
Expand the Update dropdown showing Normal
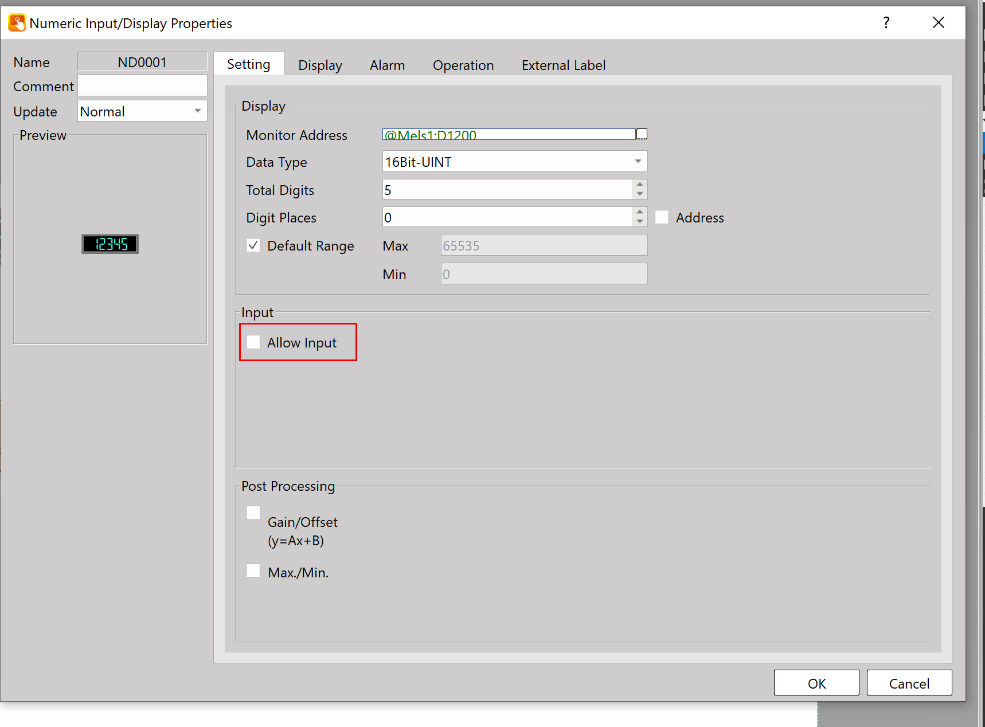click(142, 111)
